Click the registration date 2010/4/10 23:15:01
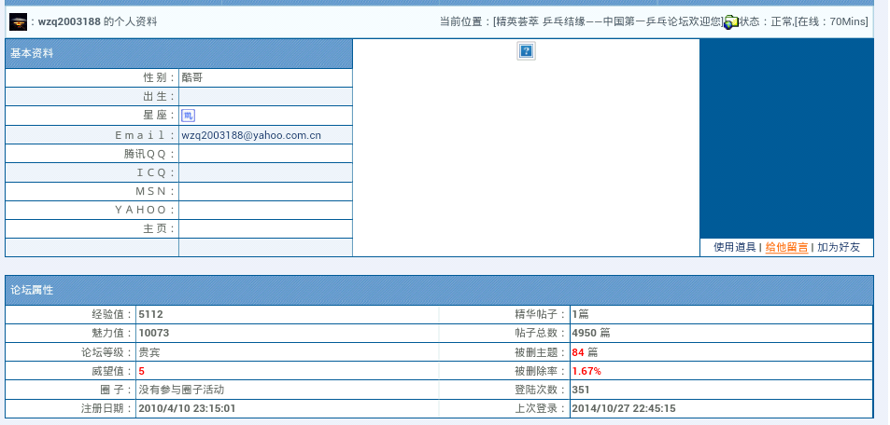The width and height of the screenshot is (890, 425). click(x=187, y=408)
